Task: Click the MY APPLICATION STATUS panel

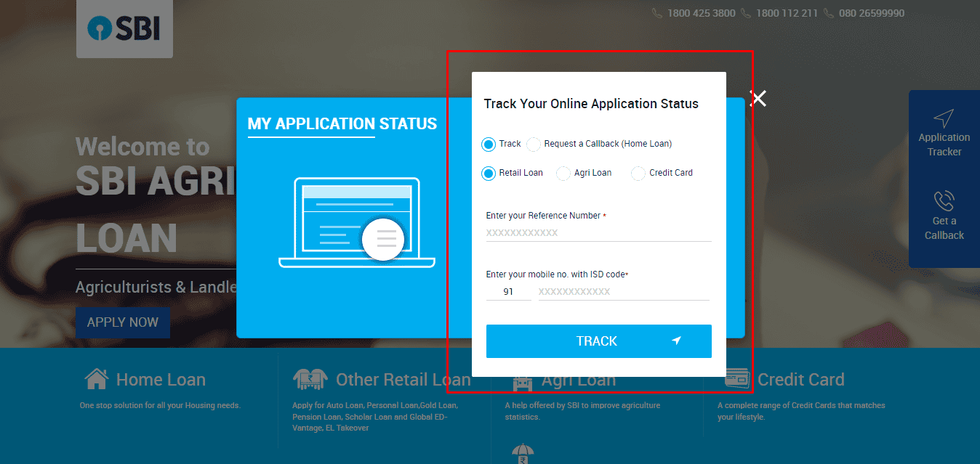Action: pos(343,123)
